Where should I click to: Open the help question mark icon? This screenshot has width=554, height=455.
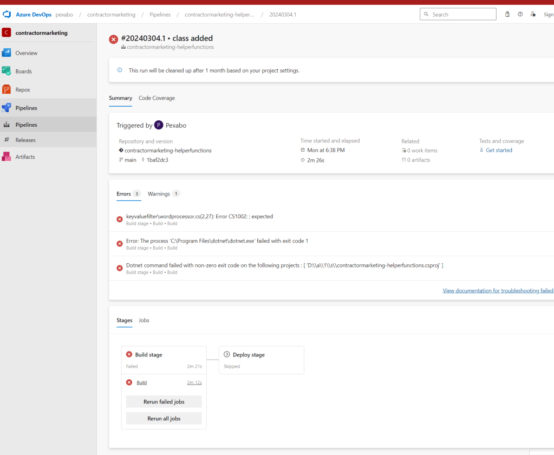tap(520, 15)
